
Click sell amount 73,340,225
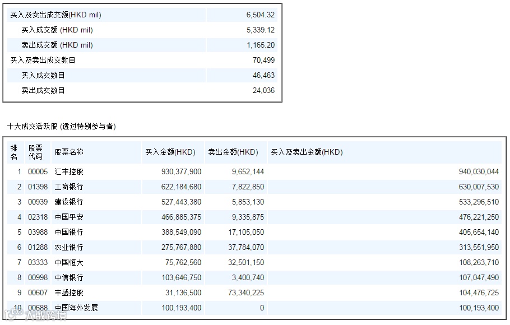tap(246, 293)
